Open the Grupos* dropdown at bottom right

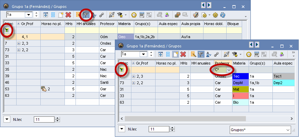288,130
